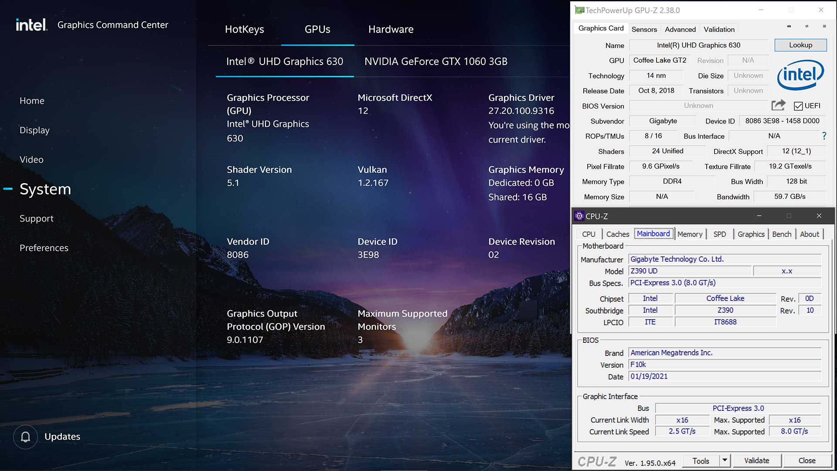Viewport: 837px width, 471px height.
Task: Take a GPU-Z screenshot with the camera icon
Action: (789, 26)
